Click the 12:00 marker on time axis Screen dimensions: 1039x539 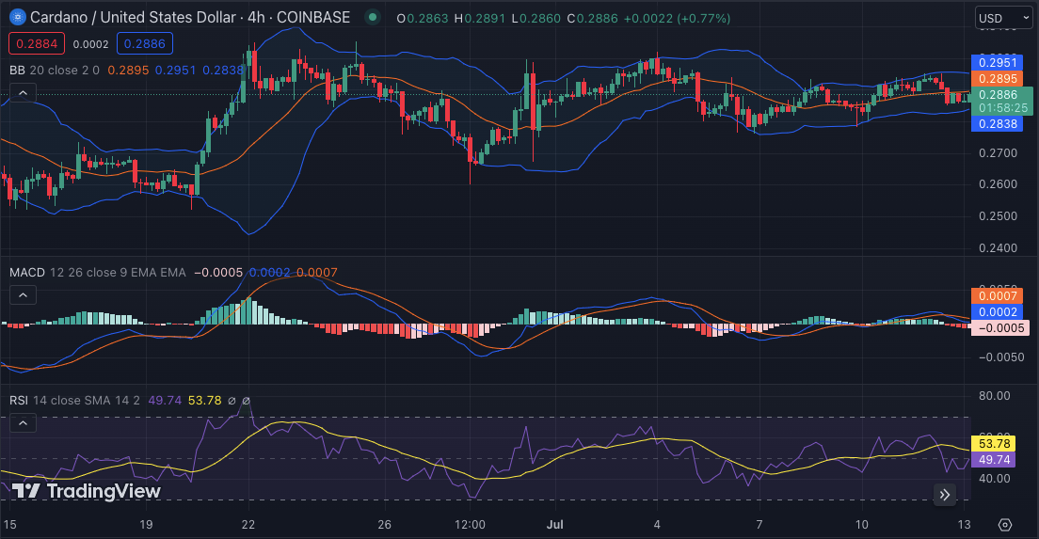click(470, 525)
